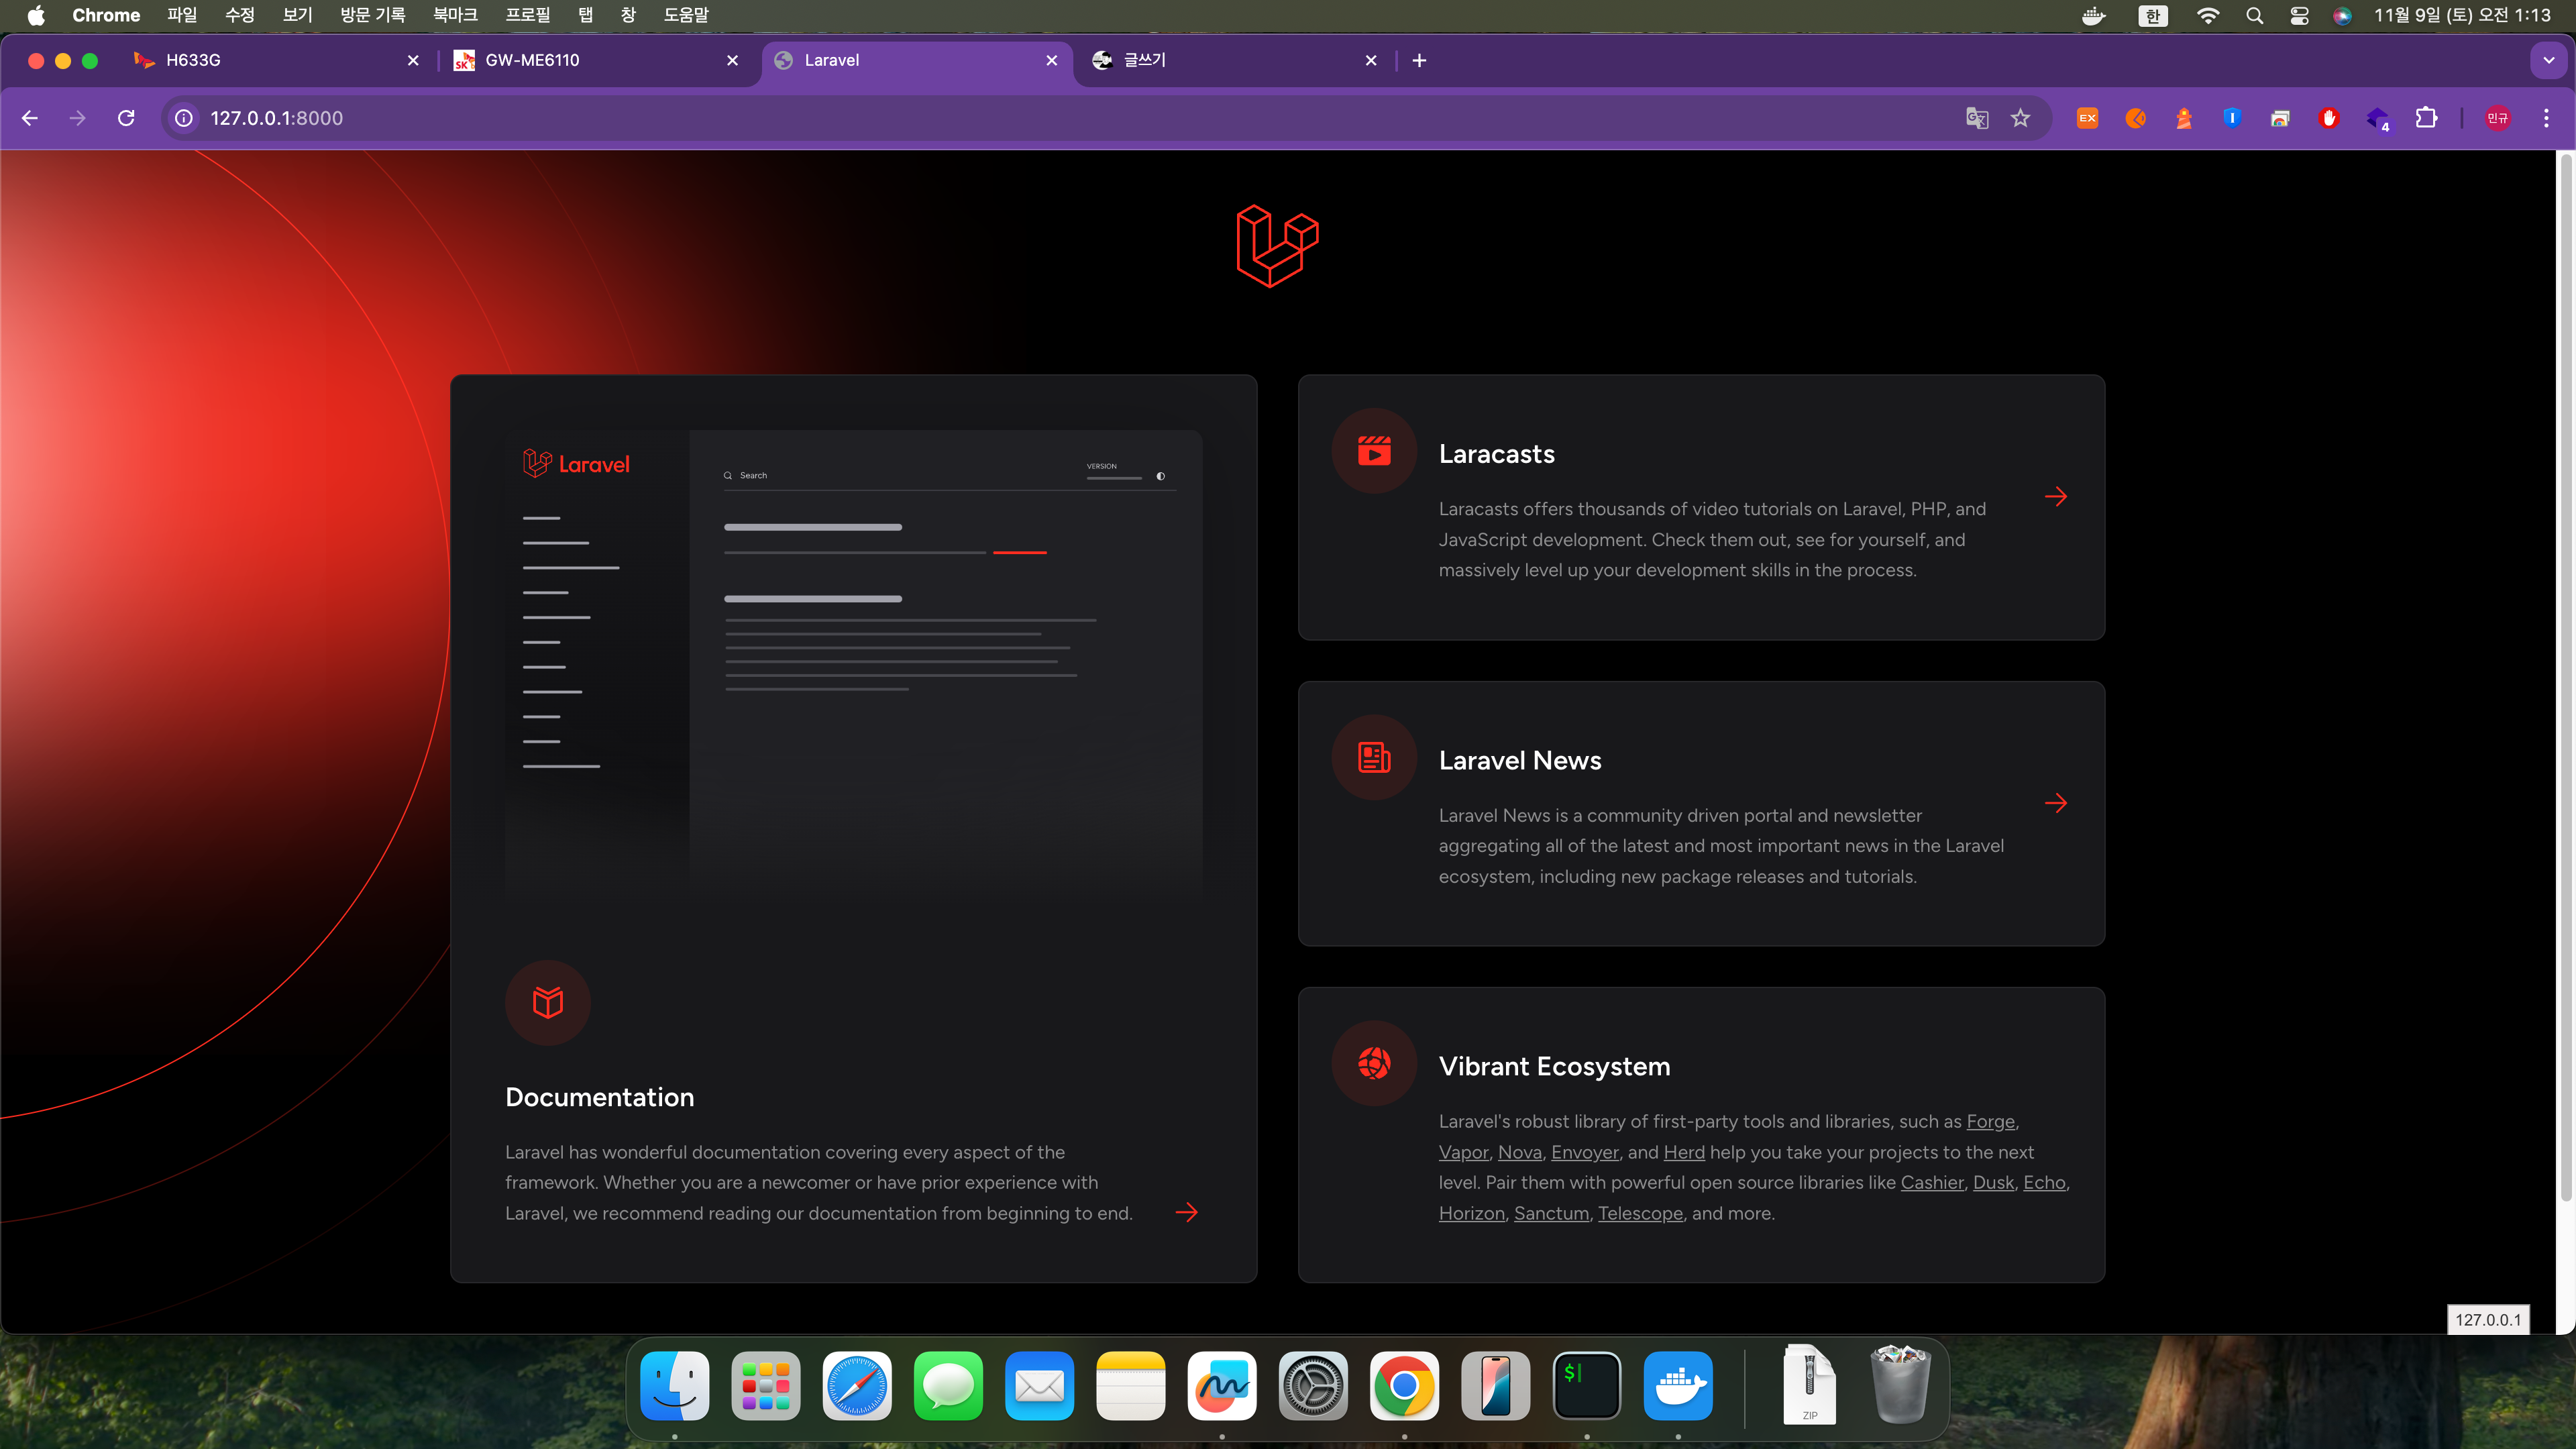
Task: Click the red Laravel logo at top
Action: (x=1277, y=246)
